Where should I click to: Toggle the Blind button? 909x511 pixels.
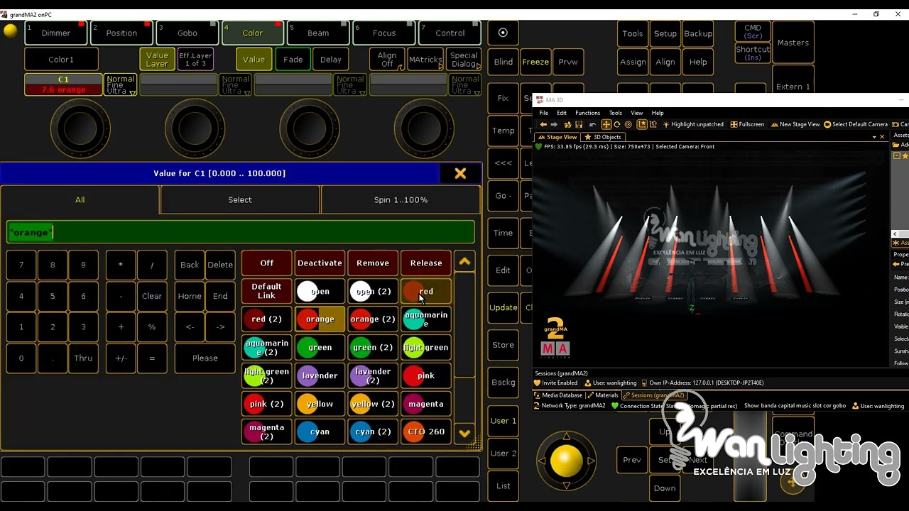pyautogui.click(x=504, y=62)
